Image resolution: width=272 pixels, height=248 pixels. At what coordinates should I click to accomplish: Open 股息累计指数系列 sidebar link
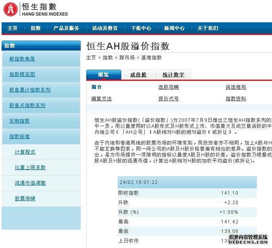click(x=30, y=90)
